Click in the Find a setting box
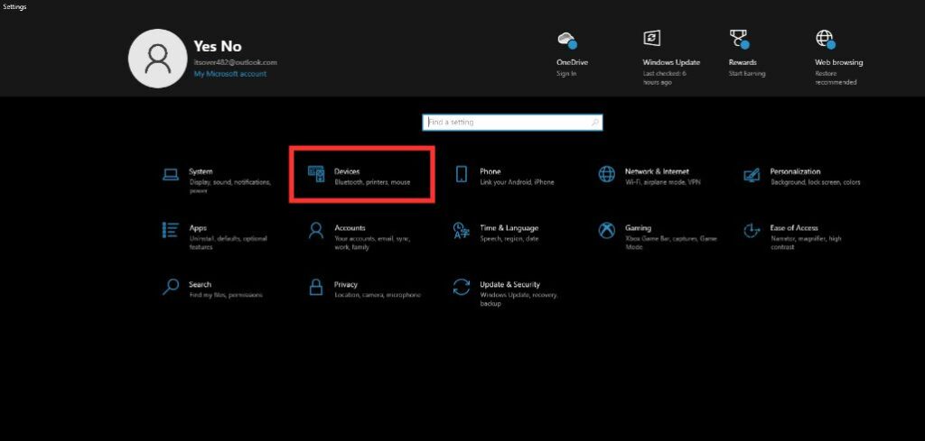Image resolution: width=925 pixels, height=441 pixels. point(511,123)
